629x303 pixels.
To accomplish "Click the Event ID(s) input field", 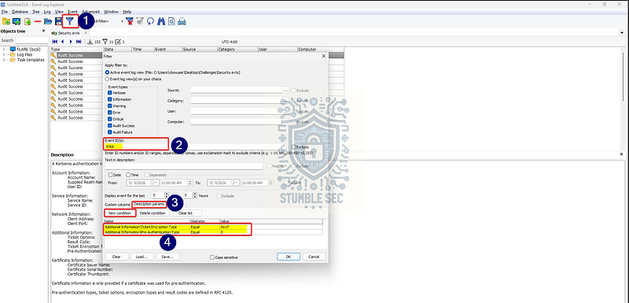I will (197, 147).
